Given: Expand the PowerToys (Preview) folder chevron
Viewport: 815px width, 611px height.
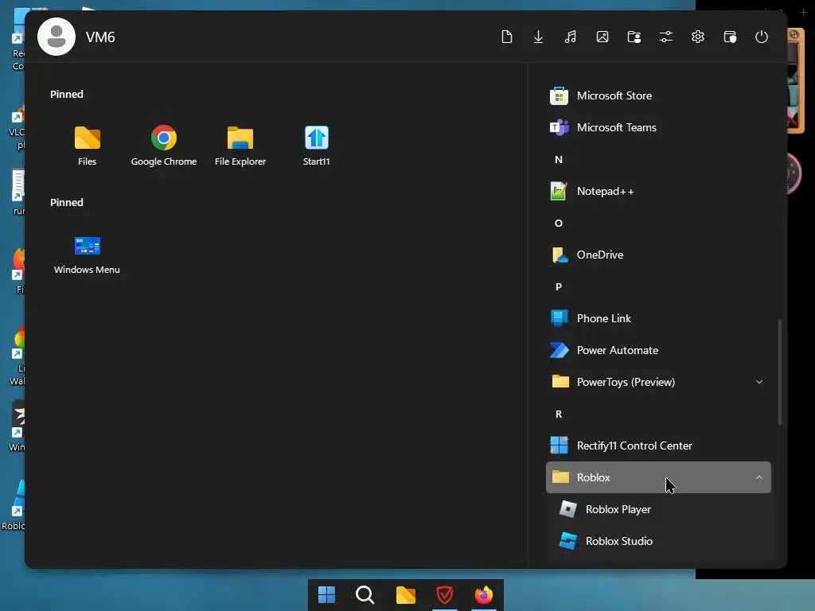Looking at the screenshot, I should (758, 382).
